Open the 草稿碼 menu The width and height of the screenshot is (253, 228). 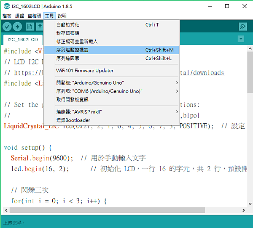coord(34,16)
